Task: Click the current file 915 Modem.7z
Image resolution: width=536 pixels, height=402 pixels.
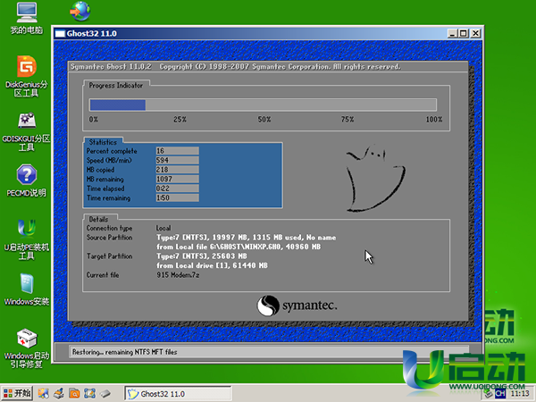Action: point(178,275)
